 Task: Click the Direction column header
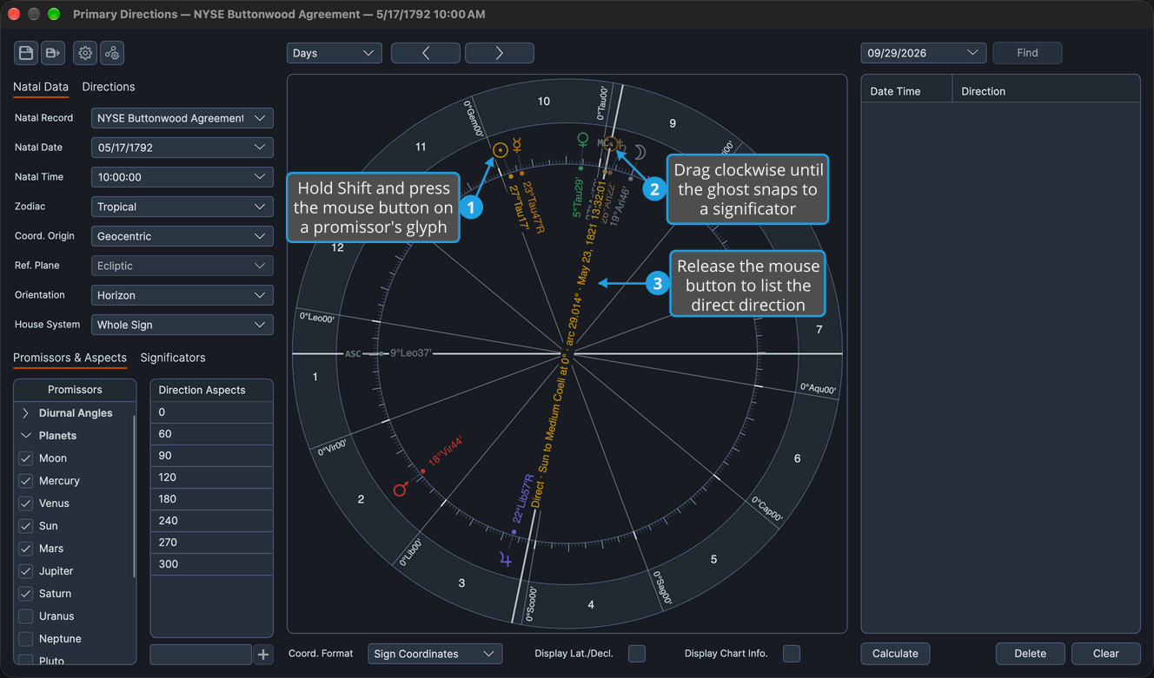click(1046, 91)
